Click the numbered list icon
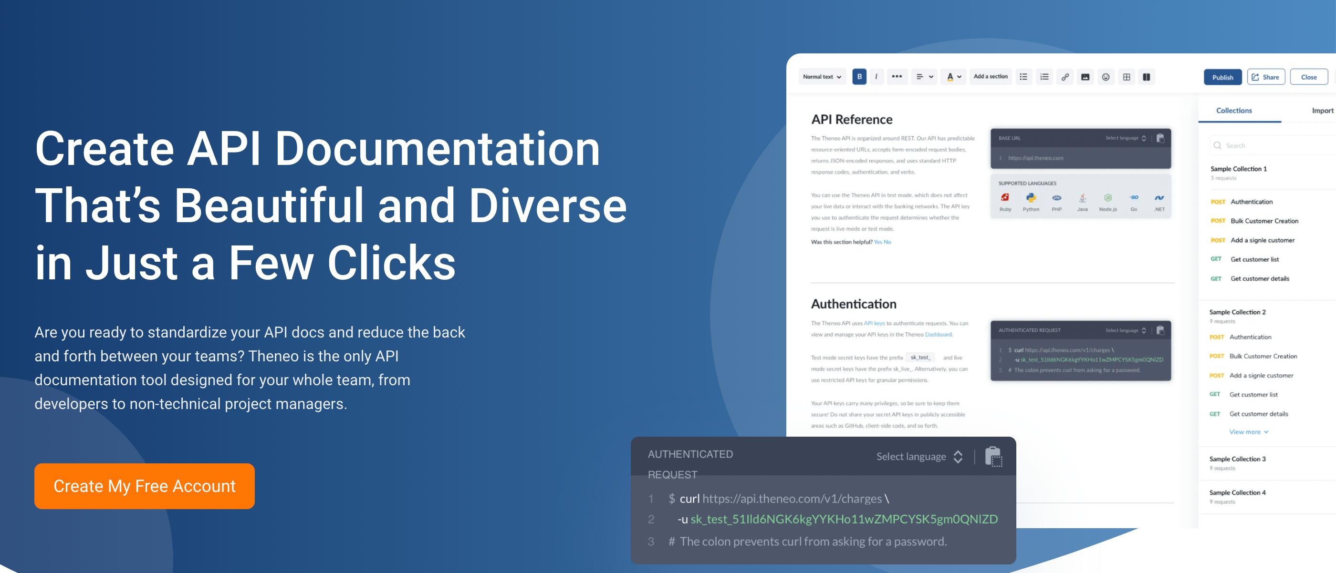 coord(1044,77)
